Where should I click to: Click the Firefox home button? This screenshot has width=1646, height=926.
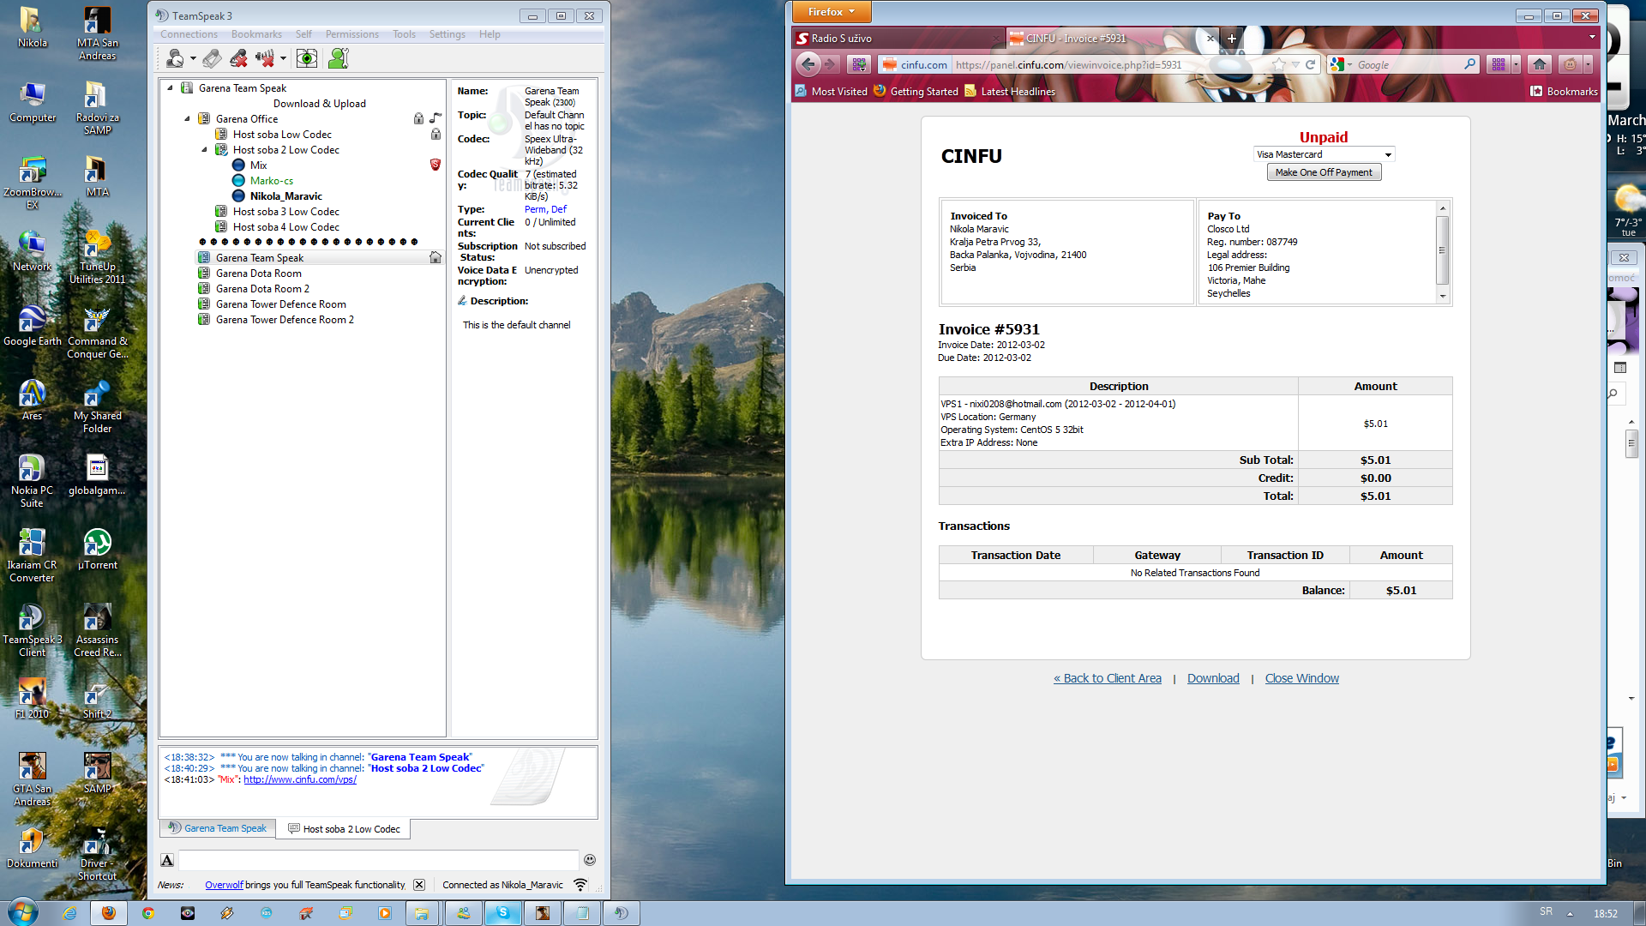pyautogui.click(x=1540, y=65)
